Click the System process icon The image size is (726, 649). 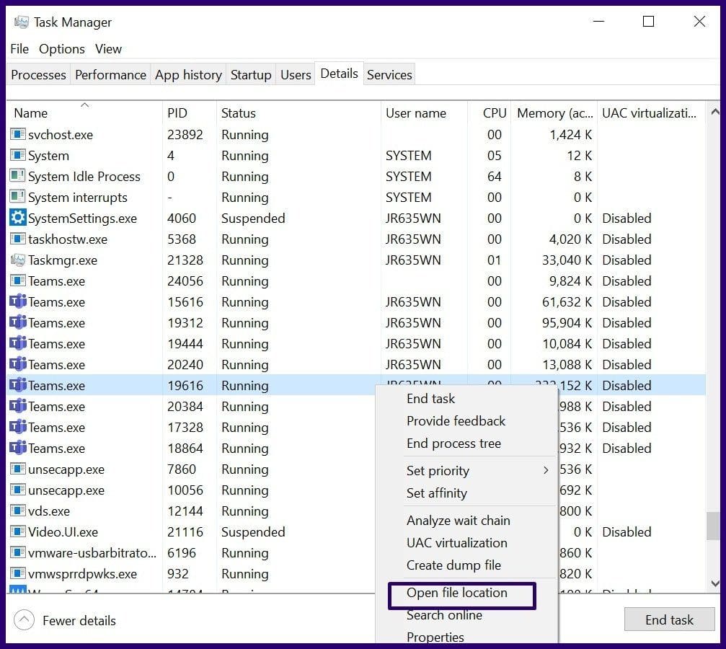pos(17,155)
